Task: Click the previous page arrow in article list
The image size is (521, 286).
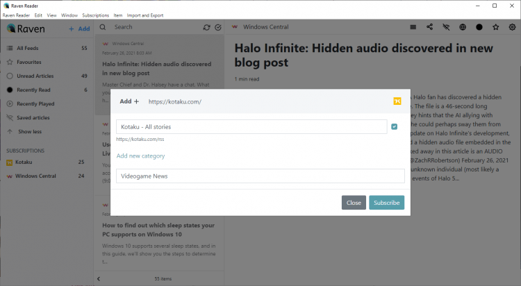Action: coord(99,278)
